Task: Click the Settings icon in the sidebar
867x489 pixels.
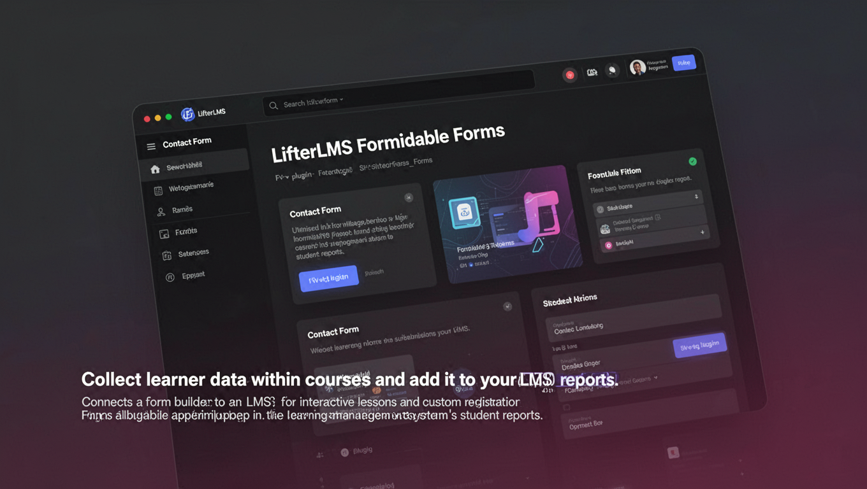Action: [167, 255]
